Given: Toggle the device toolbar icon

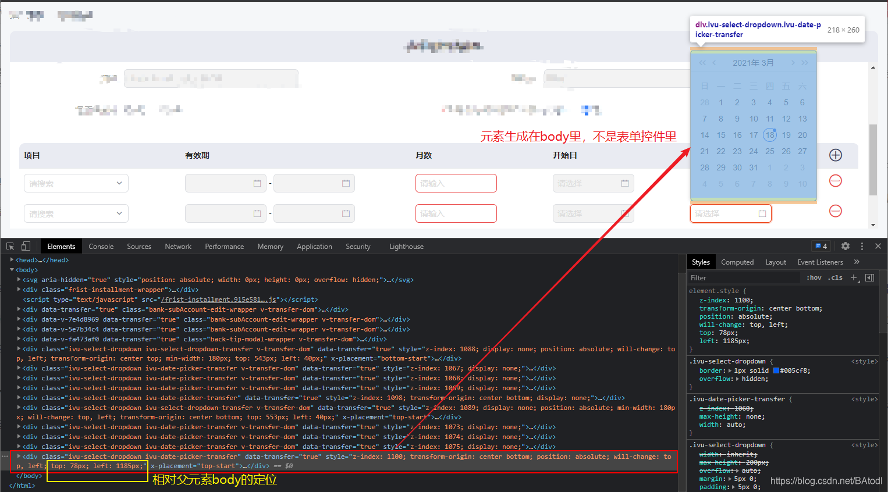Looking at the screenshot, I should point(26,247).
